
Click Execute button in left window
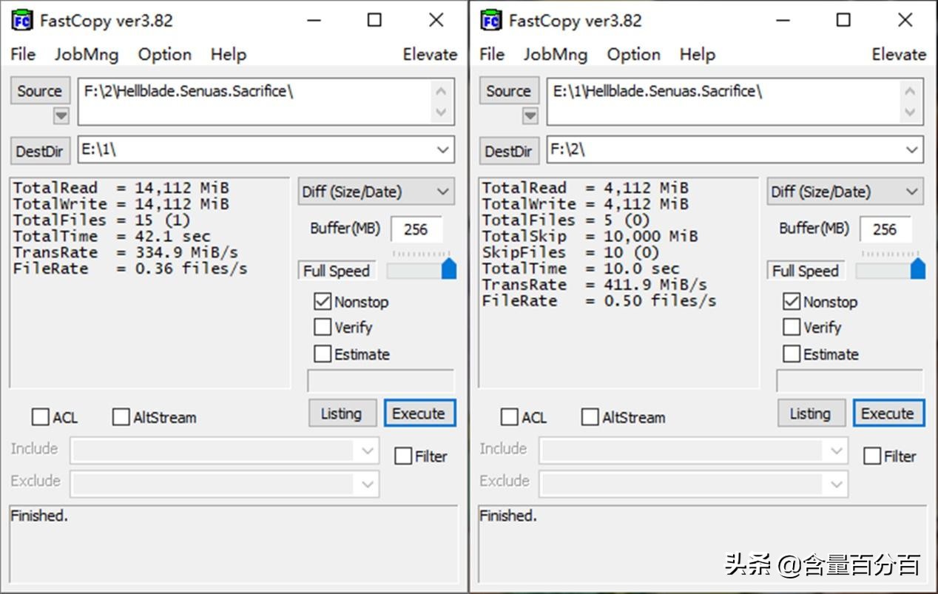click(419, 414)
